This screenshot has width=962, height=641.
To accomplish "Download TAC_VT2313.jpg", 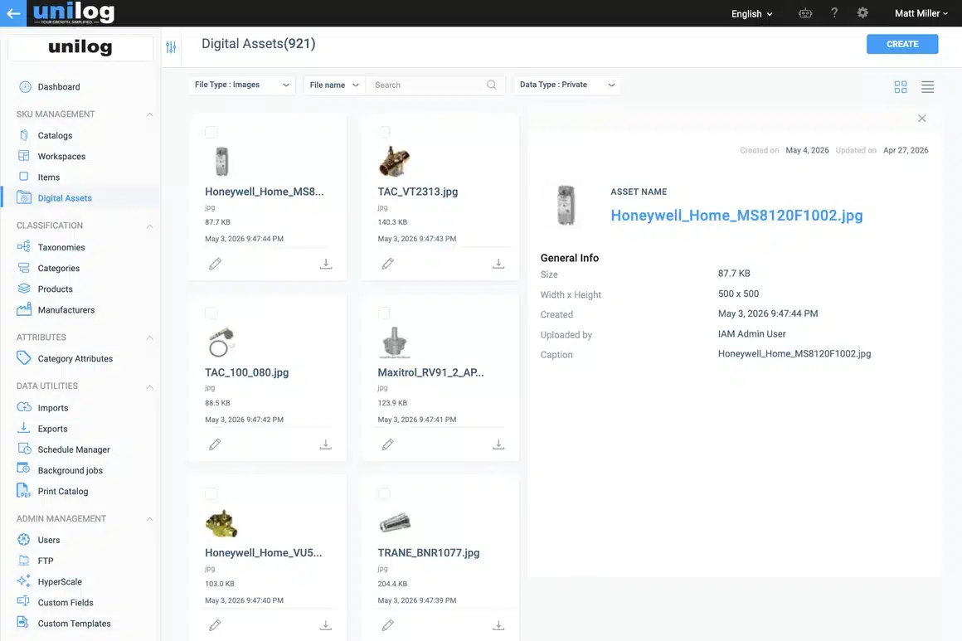I will (498, 264).
